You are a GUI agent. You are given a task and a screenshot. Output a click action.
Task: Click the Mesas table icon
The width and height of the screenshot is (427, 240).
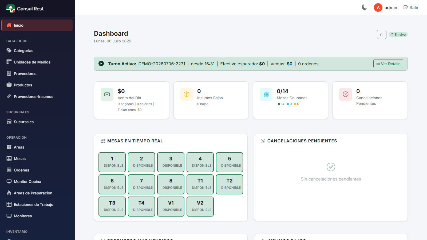[x=9, y=158]
